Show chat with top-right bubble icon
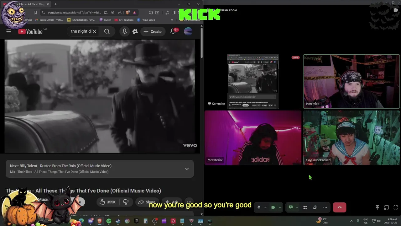401x226 pixels. pos(396,10)
